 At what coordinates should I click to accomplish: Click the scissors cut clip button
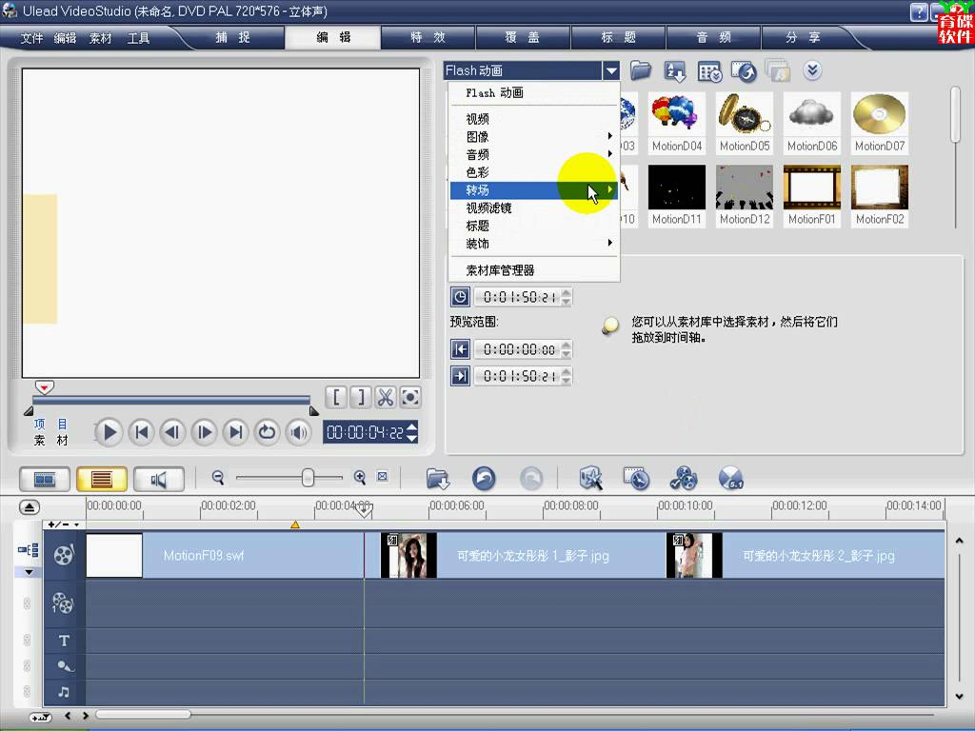pos(386,397)
